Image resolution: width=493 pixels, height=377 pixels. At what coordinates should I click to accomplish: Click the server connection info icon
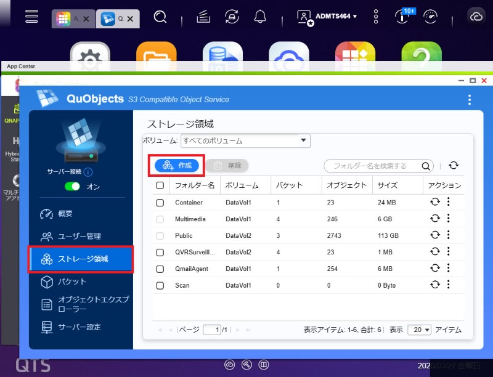tap(88, 172)
